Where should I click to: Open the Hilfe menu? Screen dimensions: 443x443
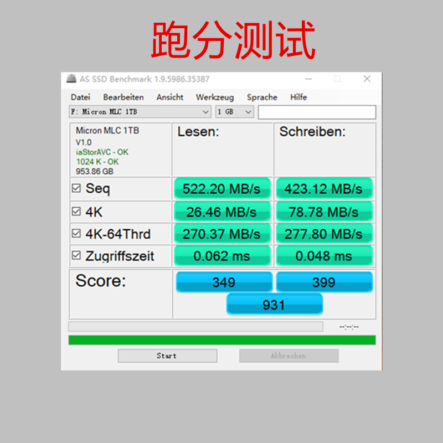tap(298, 97)
